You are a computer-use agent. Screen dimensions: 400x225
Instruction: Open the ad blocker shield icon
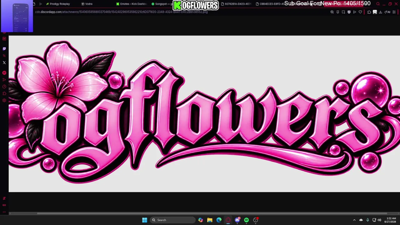(349, 12)
